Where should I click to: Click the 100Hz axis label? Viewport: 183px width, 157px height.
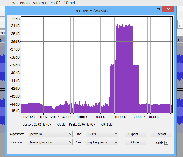[82, 117]
